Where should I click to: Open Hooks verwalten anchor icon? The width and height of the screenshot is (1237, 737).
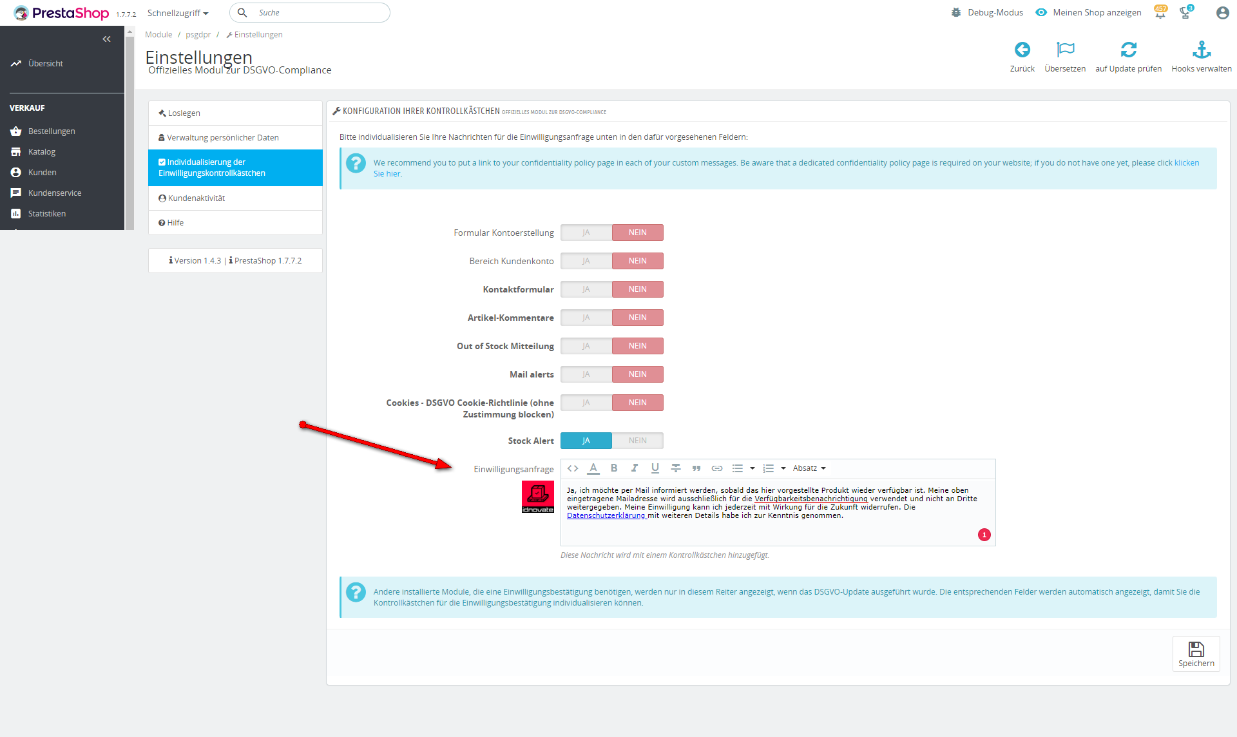coord(1201,50)
